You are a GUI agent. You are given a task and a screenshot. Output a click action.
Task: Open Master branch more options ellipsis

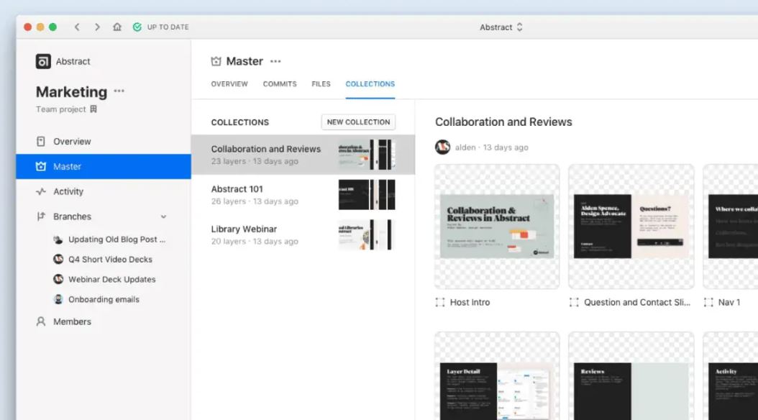point(275,61)
